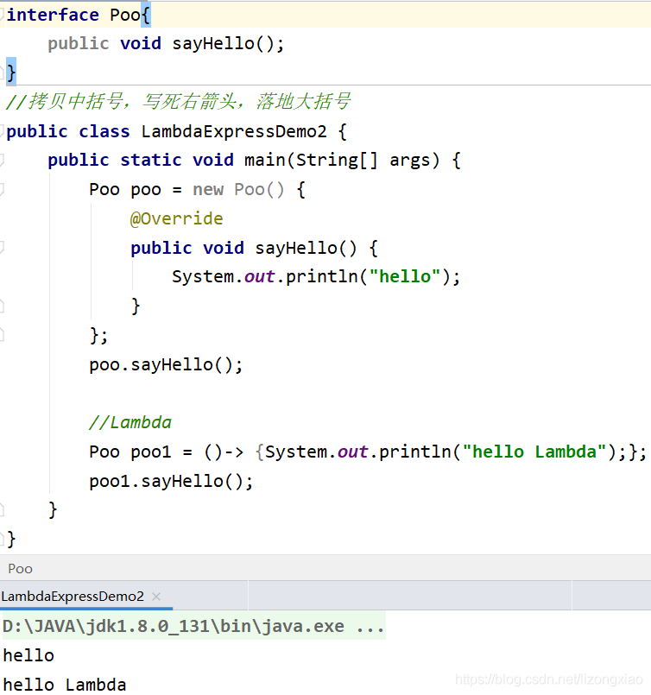Click the Chinese comment line above the class
The image size is (651, 695).
point(178,102)
